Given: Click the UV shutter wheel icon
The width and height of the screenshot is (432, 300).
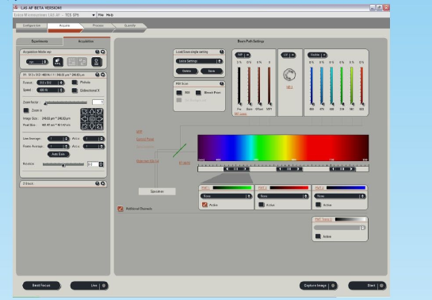Looking at the screenshot, I should point(289,75).
